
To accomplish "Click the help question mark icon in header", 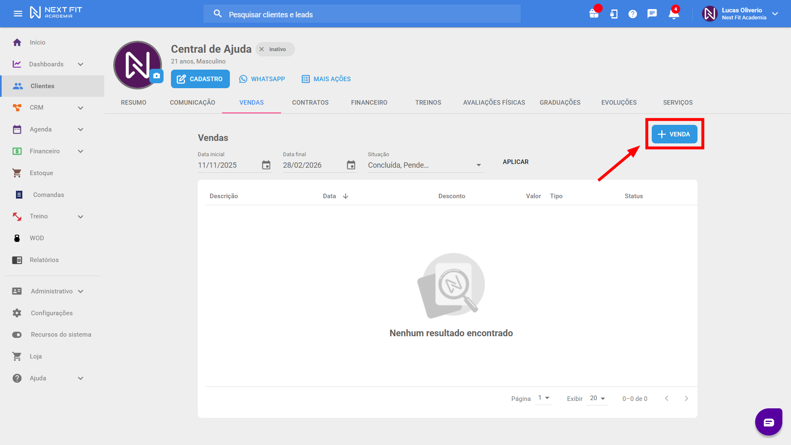I will [x=632, y=14].
